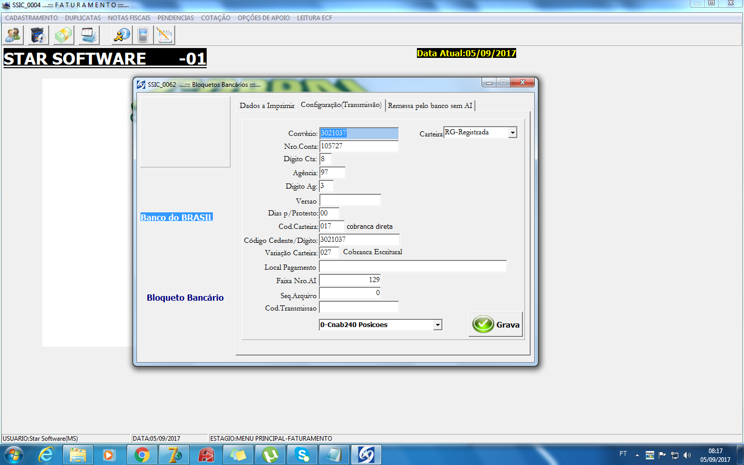The width and height of the screenshot is (744, 465).
Task: Open Google Chrome from the taskbar
Action: 142,455
